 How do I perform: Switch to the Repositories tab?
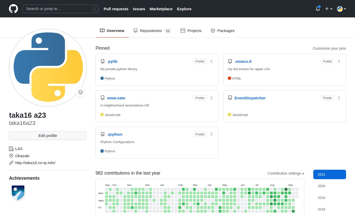click(x=152, y=31)
